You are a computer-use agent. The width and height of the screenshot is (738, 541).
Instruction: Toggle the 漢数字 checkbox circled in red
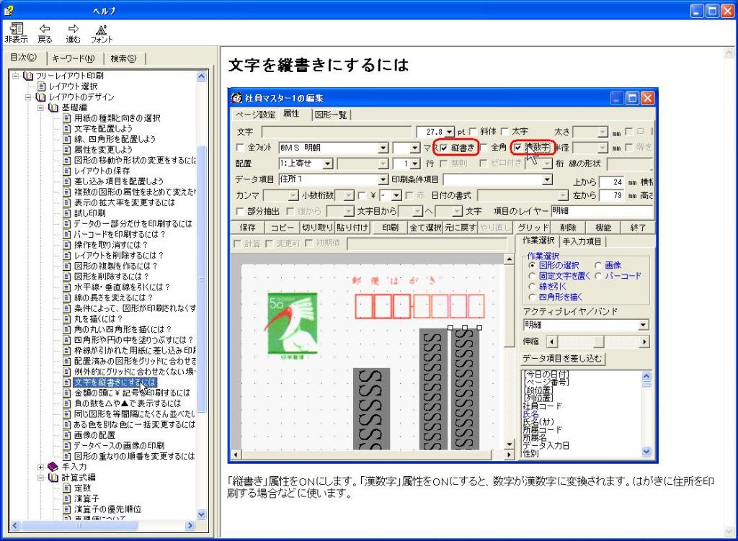click(x=517, y=148)
